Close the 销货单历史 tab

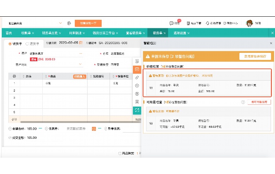coord(60,33)
